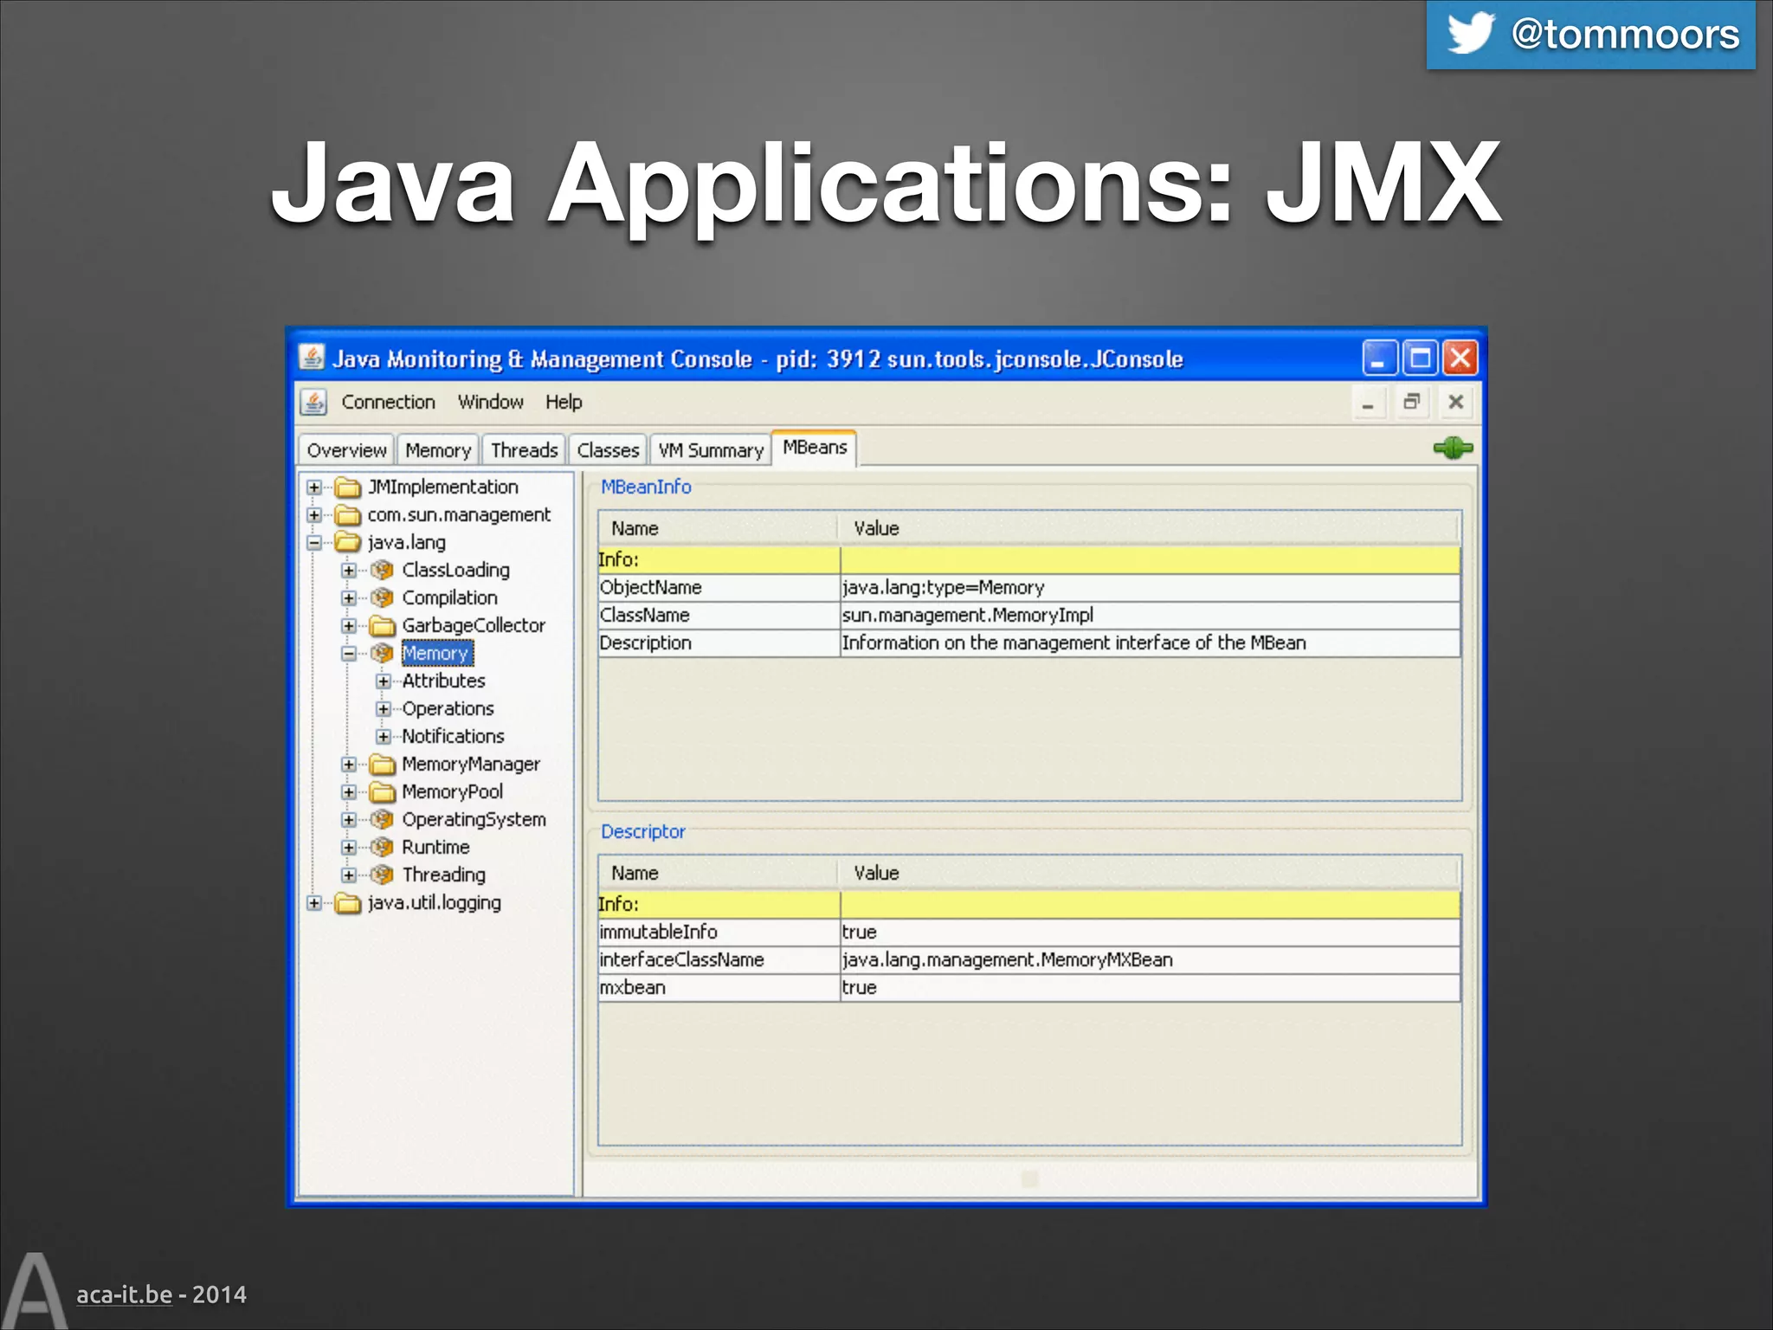Click the com.sun.management folder icon
The image size is (1773, 1330).
pyautogui.click(x=348, y=515)
